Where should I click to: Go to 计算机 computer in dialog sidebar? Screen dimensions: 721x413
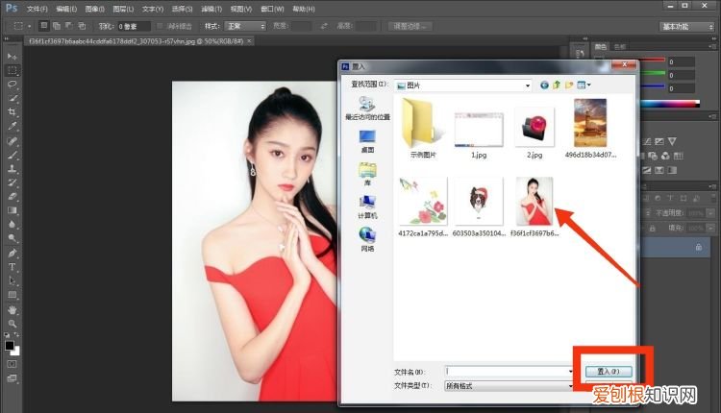pos(367,206)
